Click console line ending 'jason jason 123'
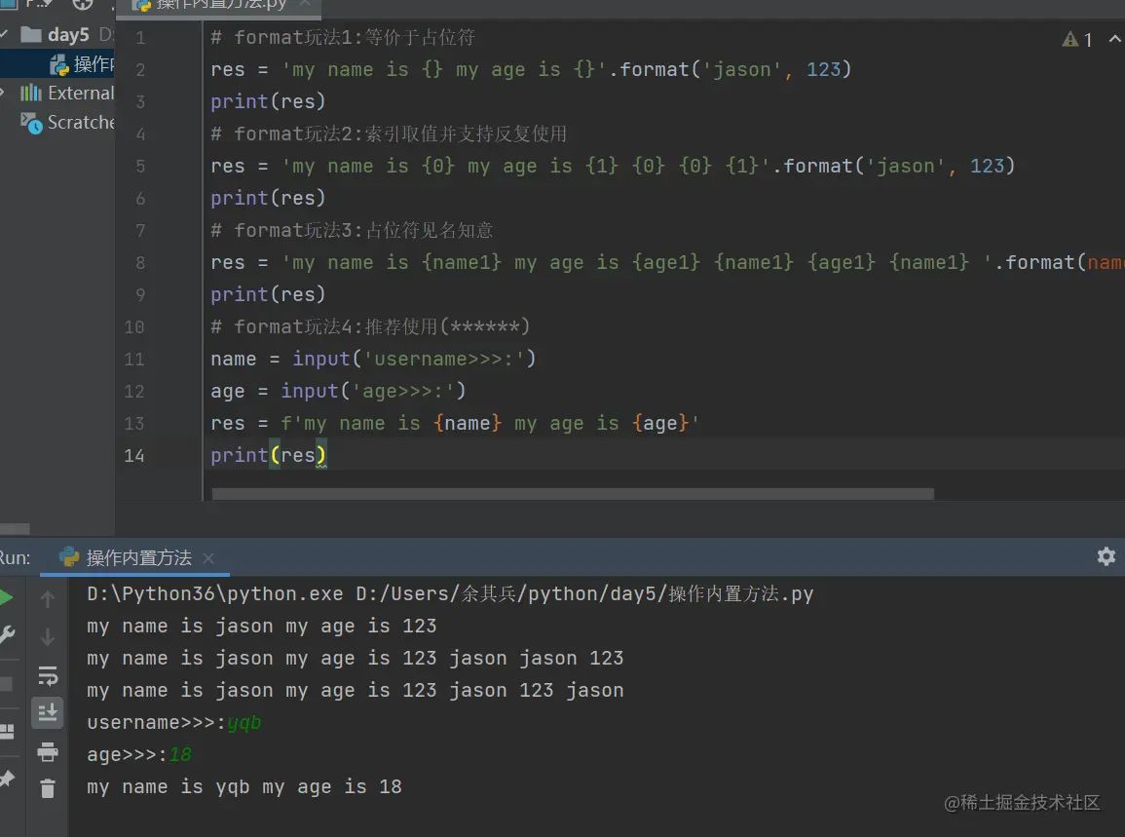This screenshot has width=1125, height=837. click(x=356, y=659)
